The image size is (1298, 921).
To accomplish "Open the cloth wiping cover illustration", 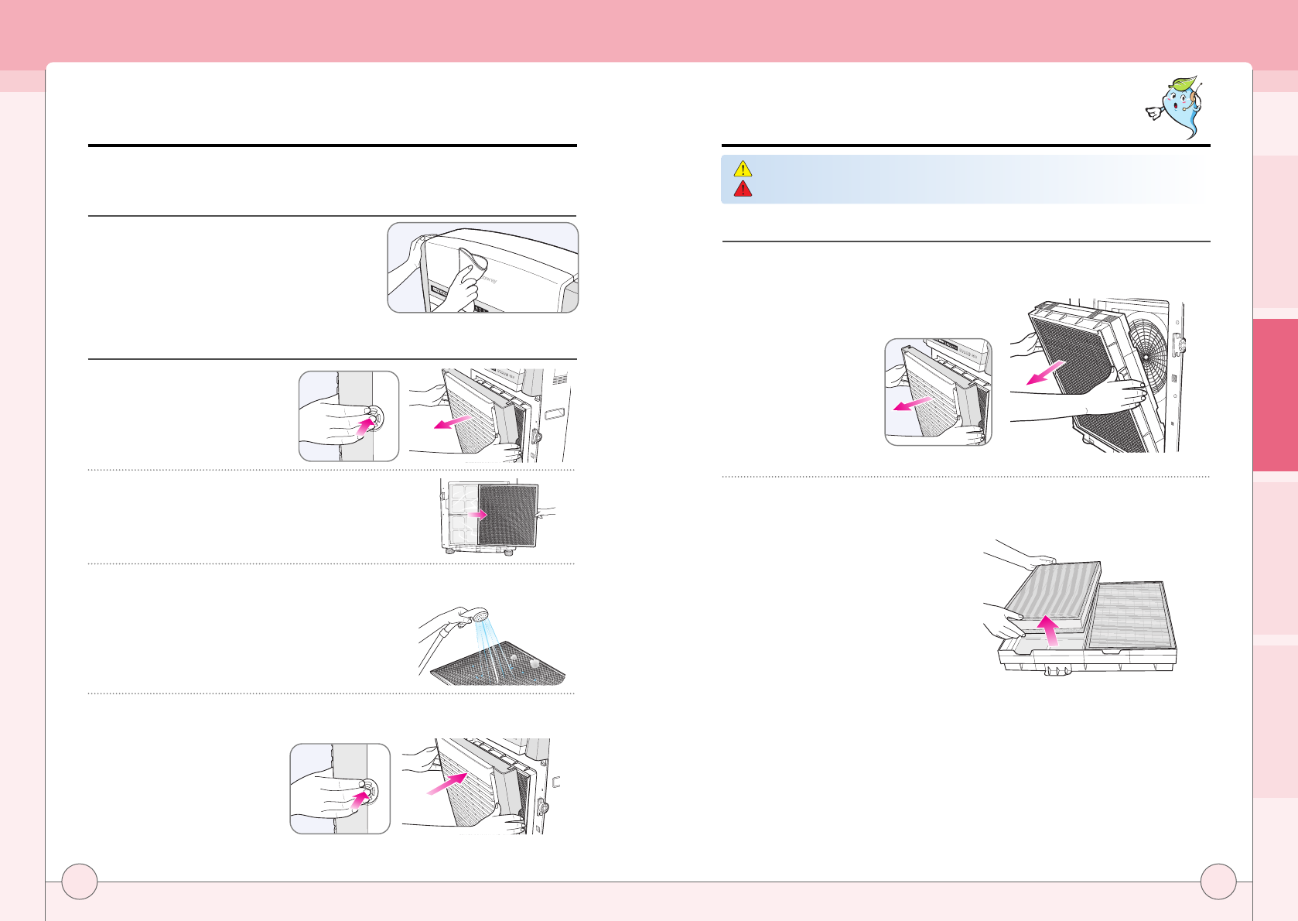I will (x=483, y=268).
